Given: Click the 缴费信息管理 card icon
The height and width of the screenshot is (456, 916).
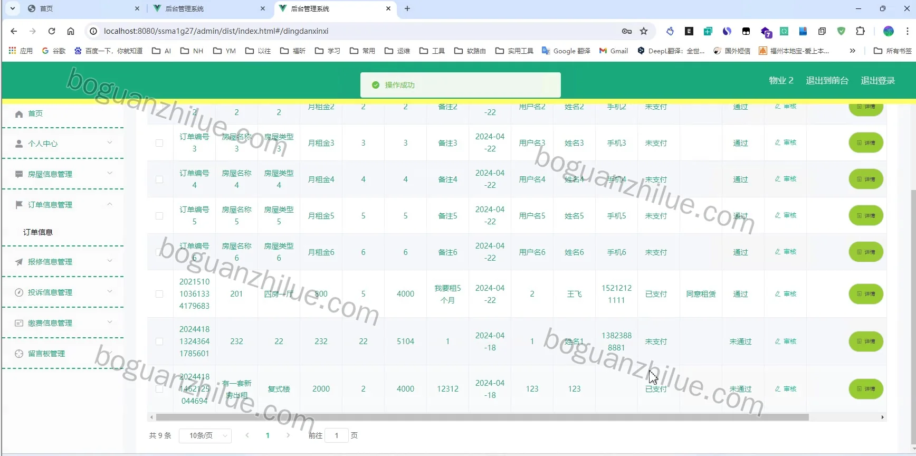Looking at the screenshot, I should (x=19, y=323).
